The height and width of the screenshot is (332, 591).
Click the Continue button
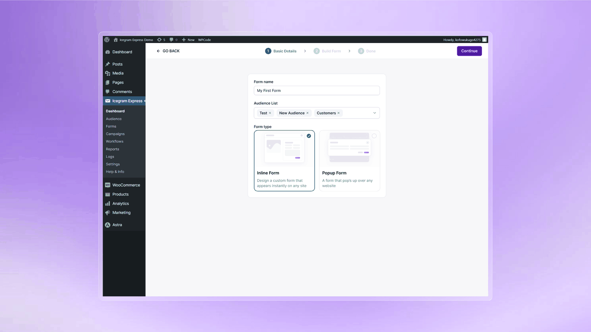[x=469, y=51]
